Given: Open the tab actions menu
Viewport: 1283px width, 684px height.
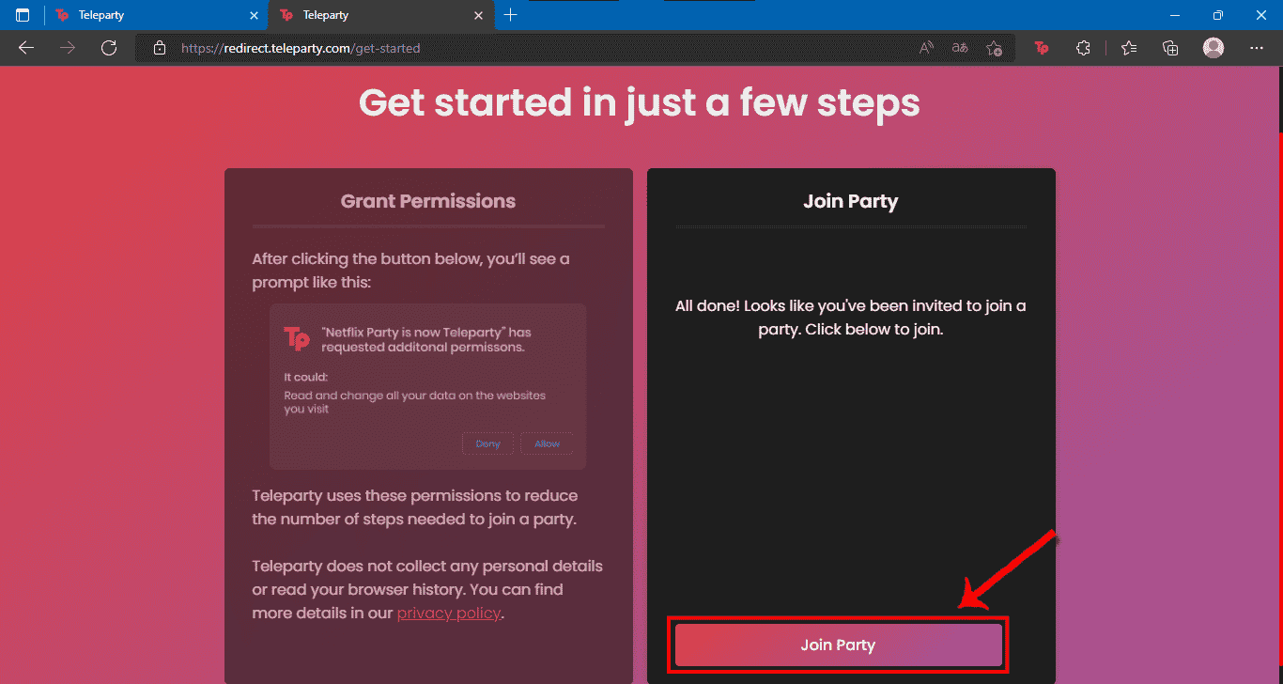Looking at the screenshot, I should click(23, 15).
